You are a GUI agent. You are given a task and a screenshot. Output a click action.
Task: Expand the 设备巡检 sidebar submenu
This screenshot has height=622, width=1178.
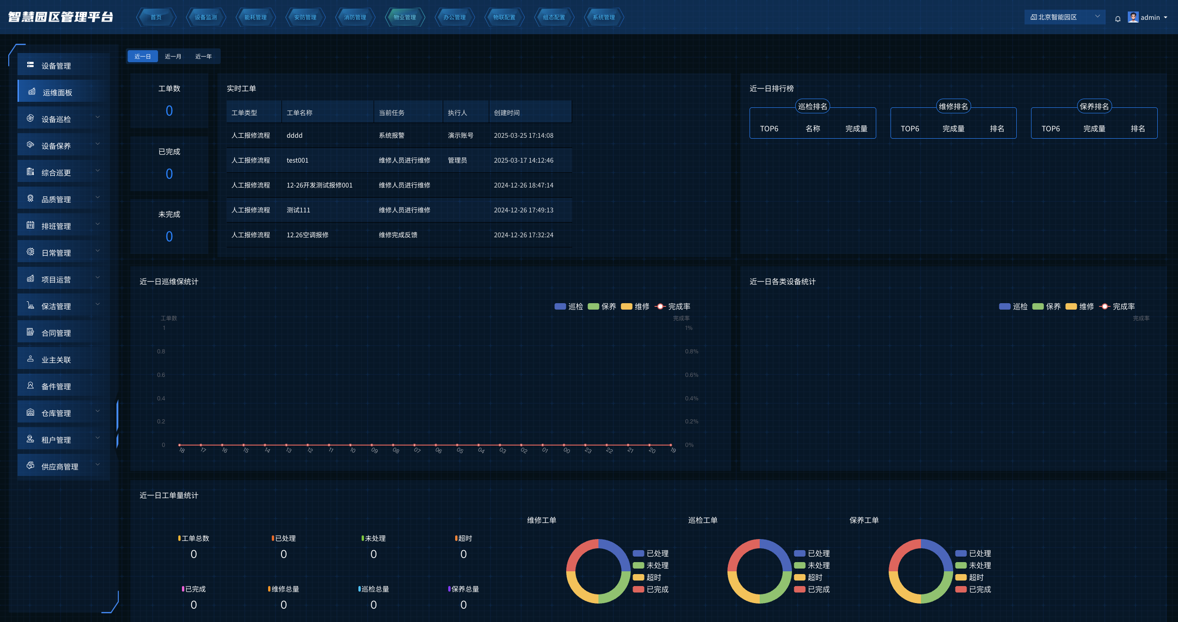pyautogui.click(x=98, y=117)
